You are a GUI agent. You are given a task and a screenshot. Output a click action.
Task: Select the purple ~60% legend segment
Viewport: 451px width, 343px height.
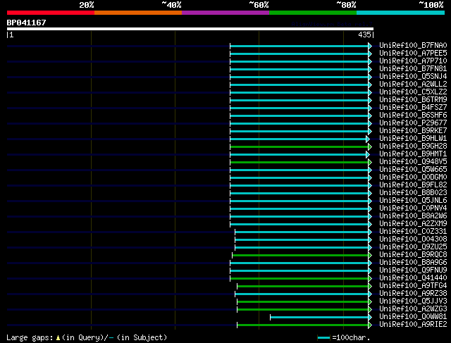[x=225, y=13]
